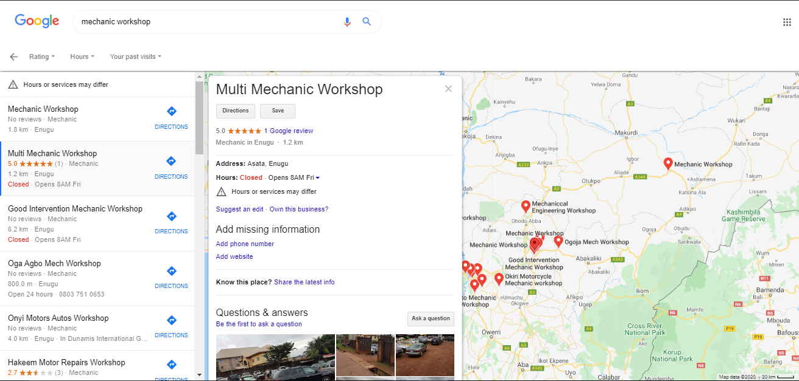The image size is (799, 381).
Task: Click Share the latest info
Action: point(304,282)
